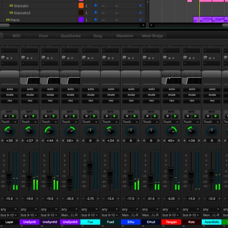Click pan left arrow on Layer channel

click(x=2, y=140)
